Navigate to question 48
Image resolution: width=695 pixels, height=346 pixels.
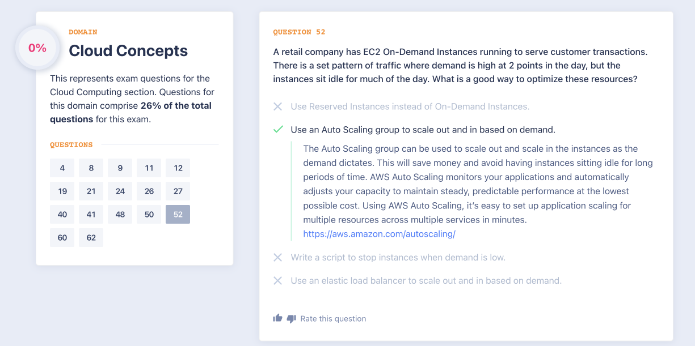coord(120,215)
